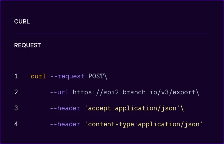Select the CURL heading tab
Screen dimensions: 224x144
click(x=22, y=22)
